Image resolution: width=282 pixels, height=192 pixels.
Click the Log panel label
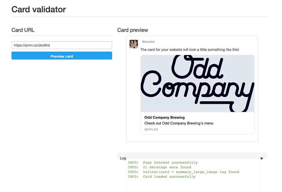[x=123, y=158]
